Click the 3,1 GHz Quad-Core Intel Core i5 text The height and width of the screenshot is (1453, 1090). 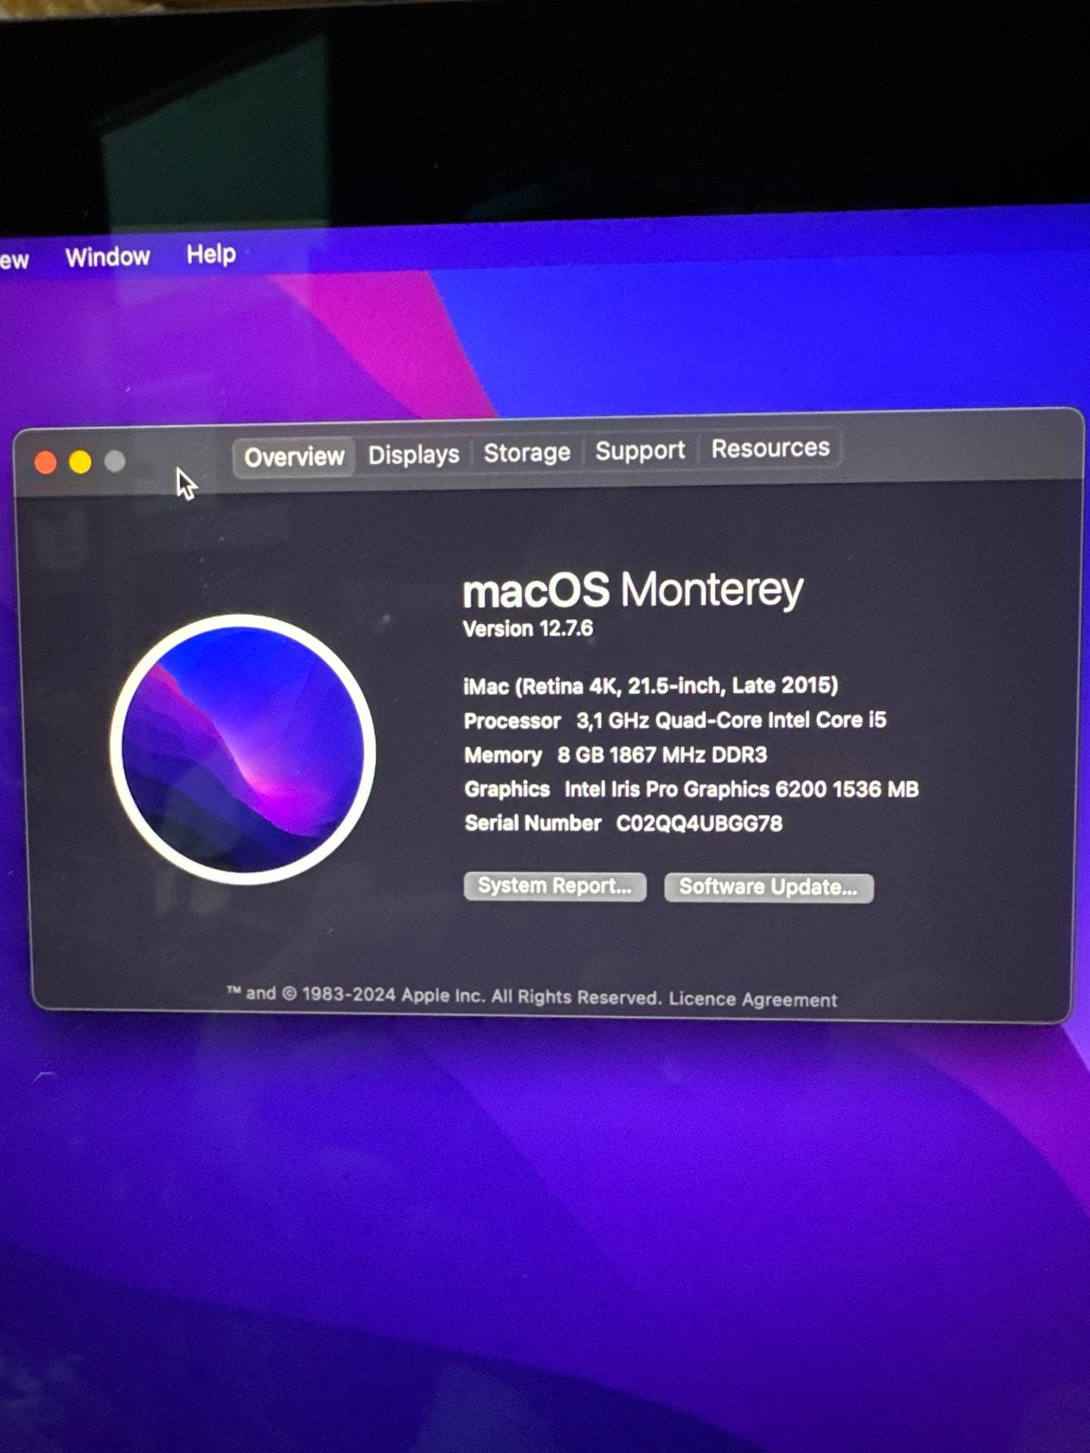point(731,720)
